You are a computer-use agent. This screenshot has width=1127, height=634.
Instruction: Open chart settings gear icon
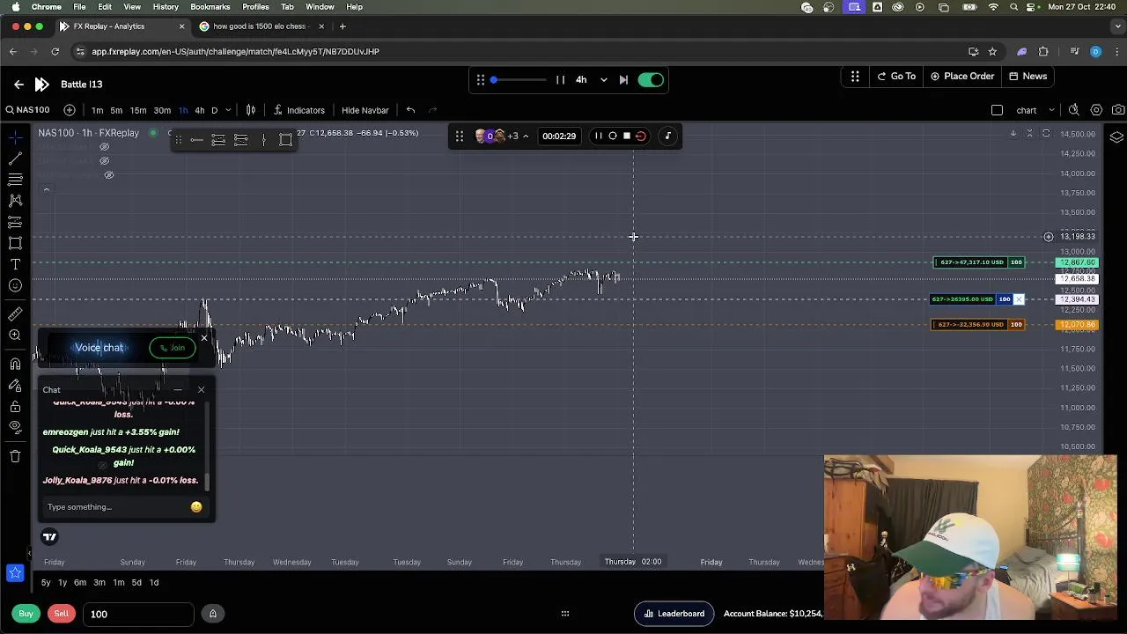point(1096,110)
